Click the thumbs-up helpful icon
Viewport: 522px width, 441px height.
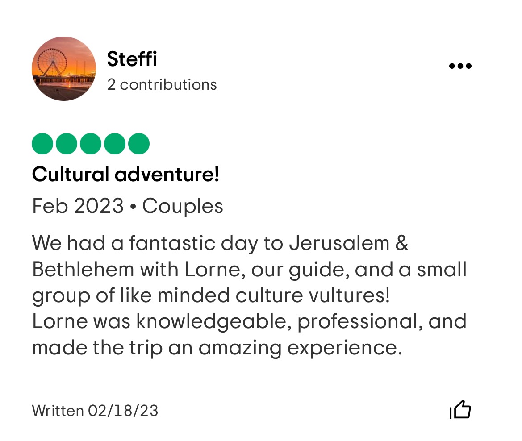tap(460, 410)
